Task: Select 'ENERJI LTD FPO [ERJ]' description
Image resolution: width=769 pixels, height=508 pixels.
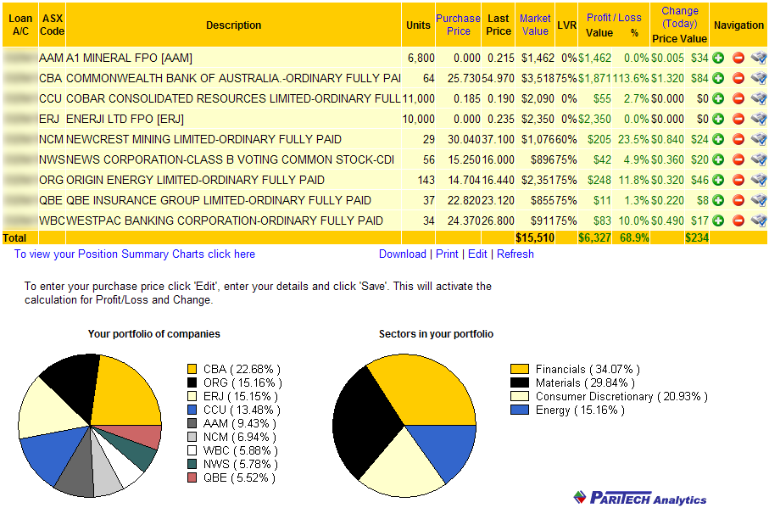Action: 125,119
